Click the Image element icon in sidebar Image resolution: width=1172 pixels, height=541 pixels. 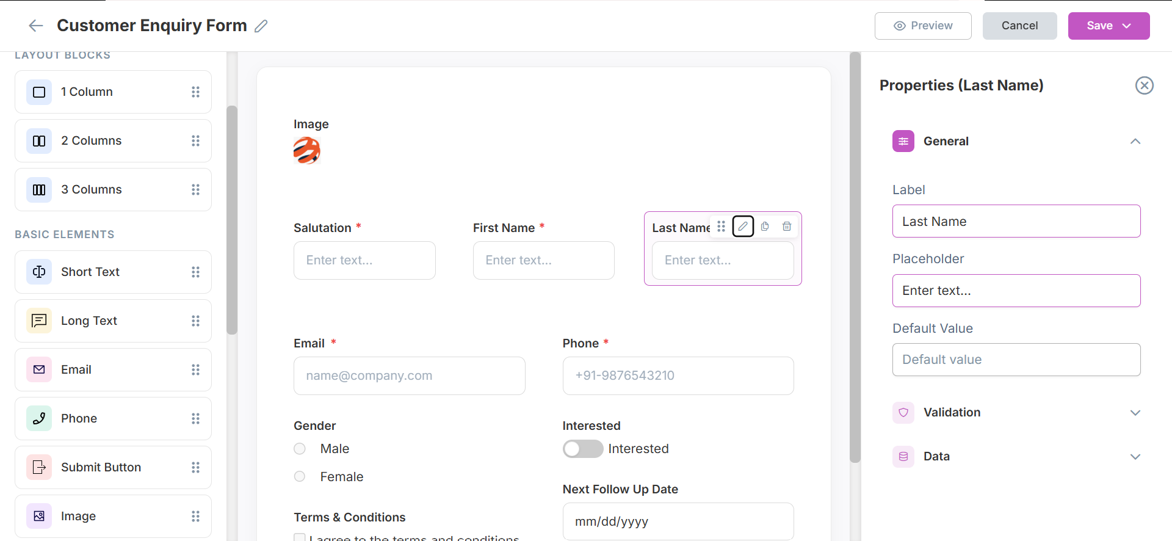[39, 516]
